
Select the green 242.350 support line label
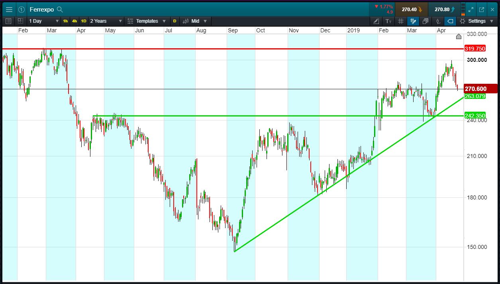(475, 116)
